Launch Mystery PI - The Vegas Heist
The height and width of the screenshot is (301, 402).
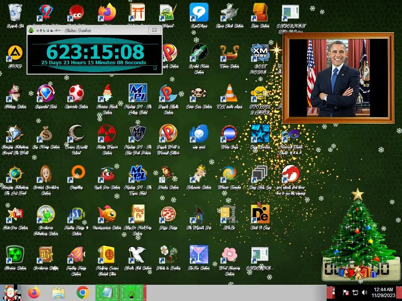138,174
